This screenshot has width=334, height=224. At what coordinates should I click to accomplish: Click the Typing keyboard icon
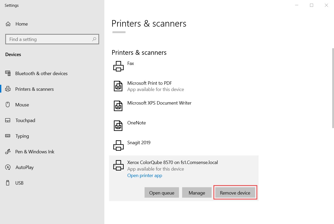(x=8, y=136)
